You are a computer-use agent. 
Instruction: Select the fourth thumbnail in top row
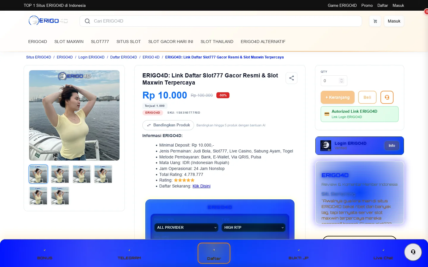(103, 174)
